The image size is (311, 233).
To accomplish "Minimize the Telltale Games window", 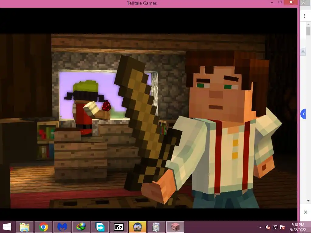I will click(272, 2).
